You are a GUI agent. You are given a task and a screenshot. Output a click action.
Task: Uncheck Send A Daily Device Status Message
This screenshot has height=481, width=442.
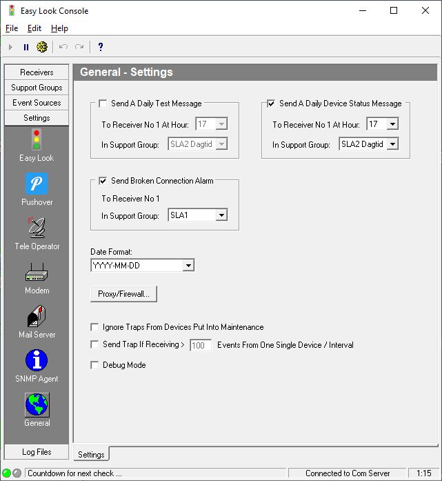(x=271, y=104)
